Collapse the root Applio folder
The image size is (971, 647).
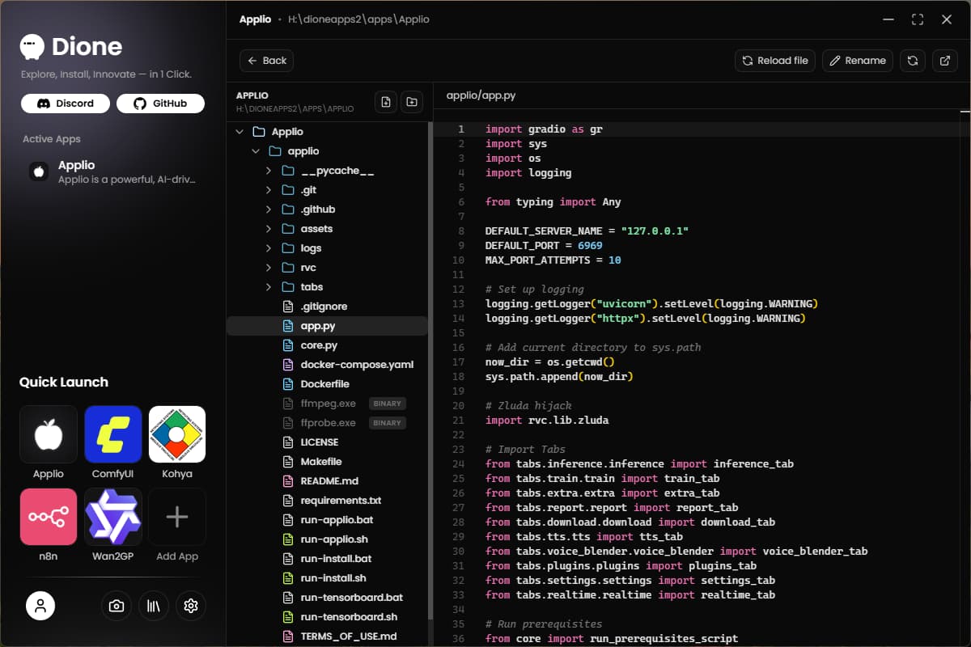239,132
